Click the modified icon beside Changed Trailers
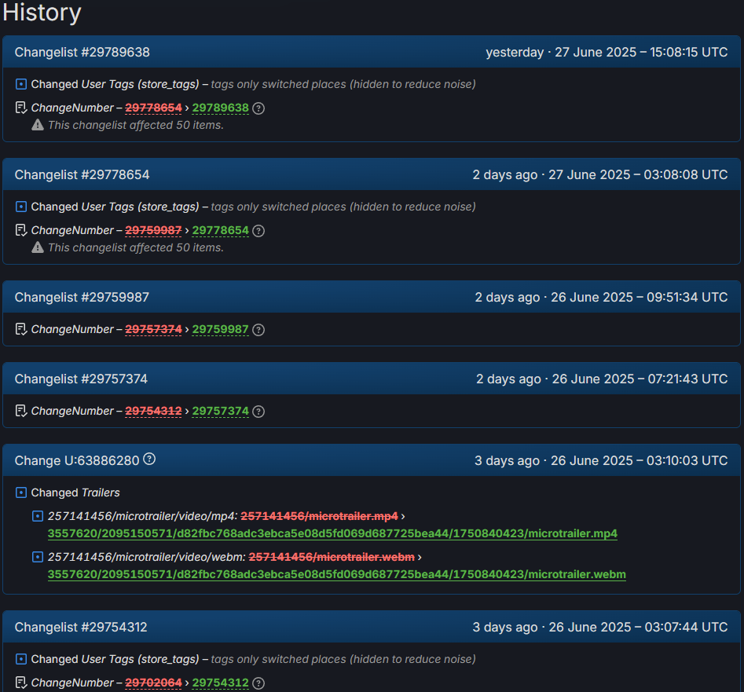The height and width of the screenshot is (692, 744). [21, 492]
